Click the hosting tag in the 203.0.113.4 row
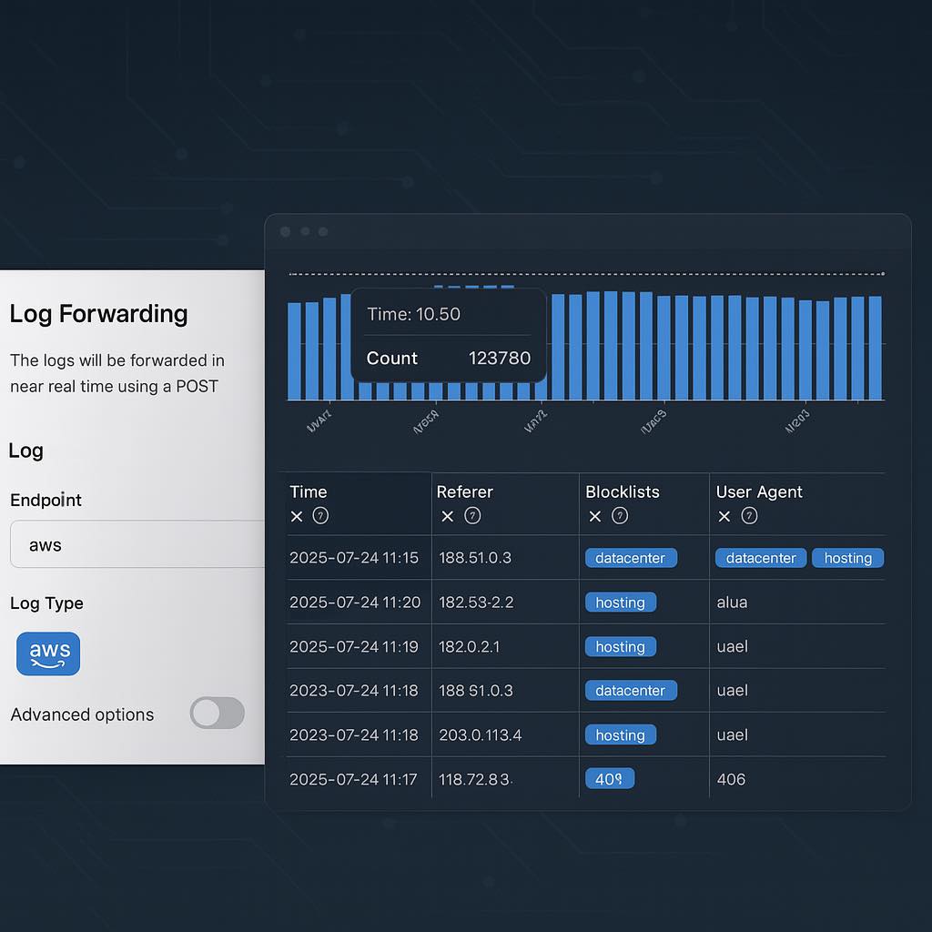 [x=621, y=735]
